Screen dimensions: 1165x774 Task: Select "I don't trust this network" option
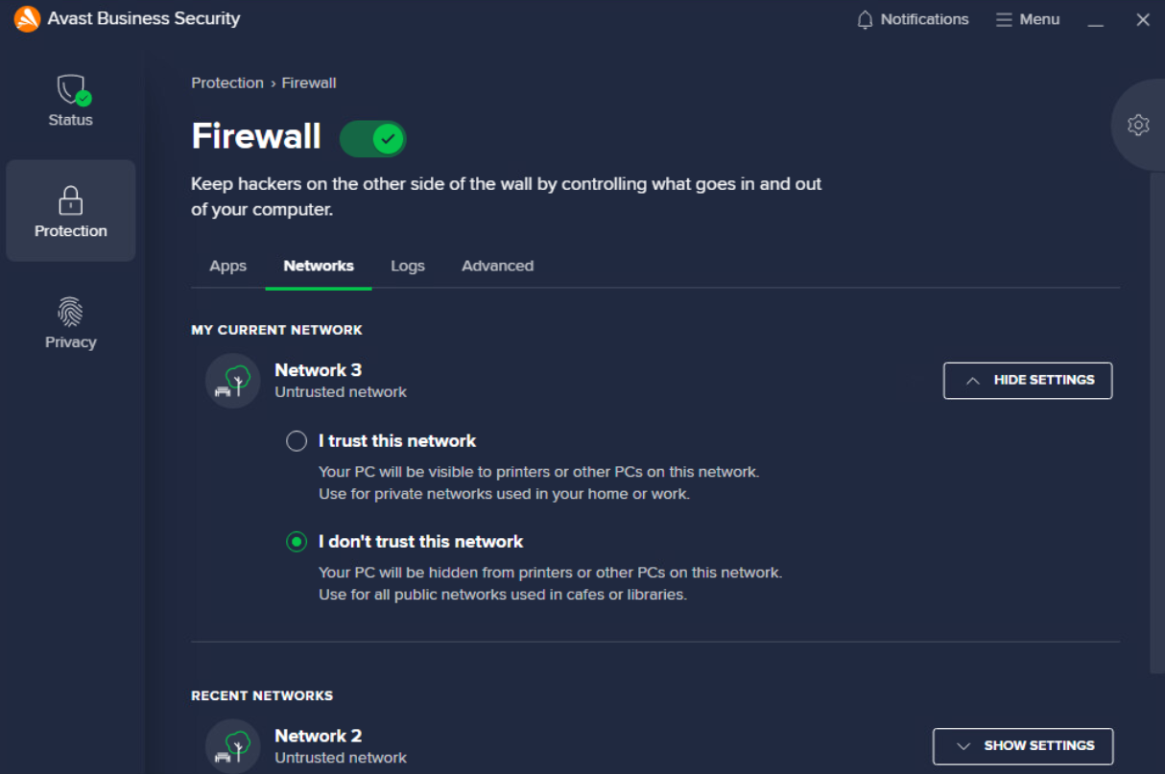point(297,542)
